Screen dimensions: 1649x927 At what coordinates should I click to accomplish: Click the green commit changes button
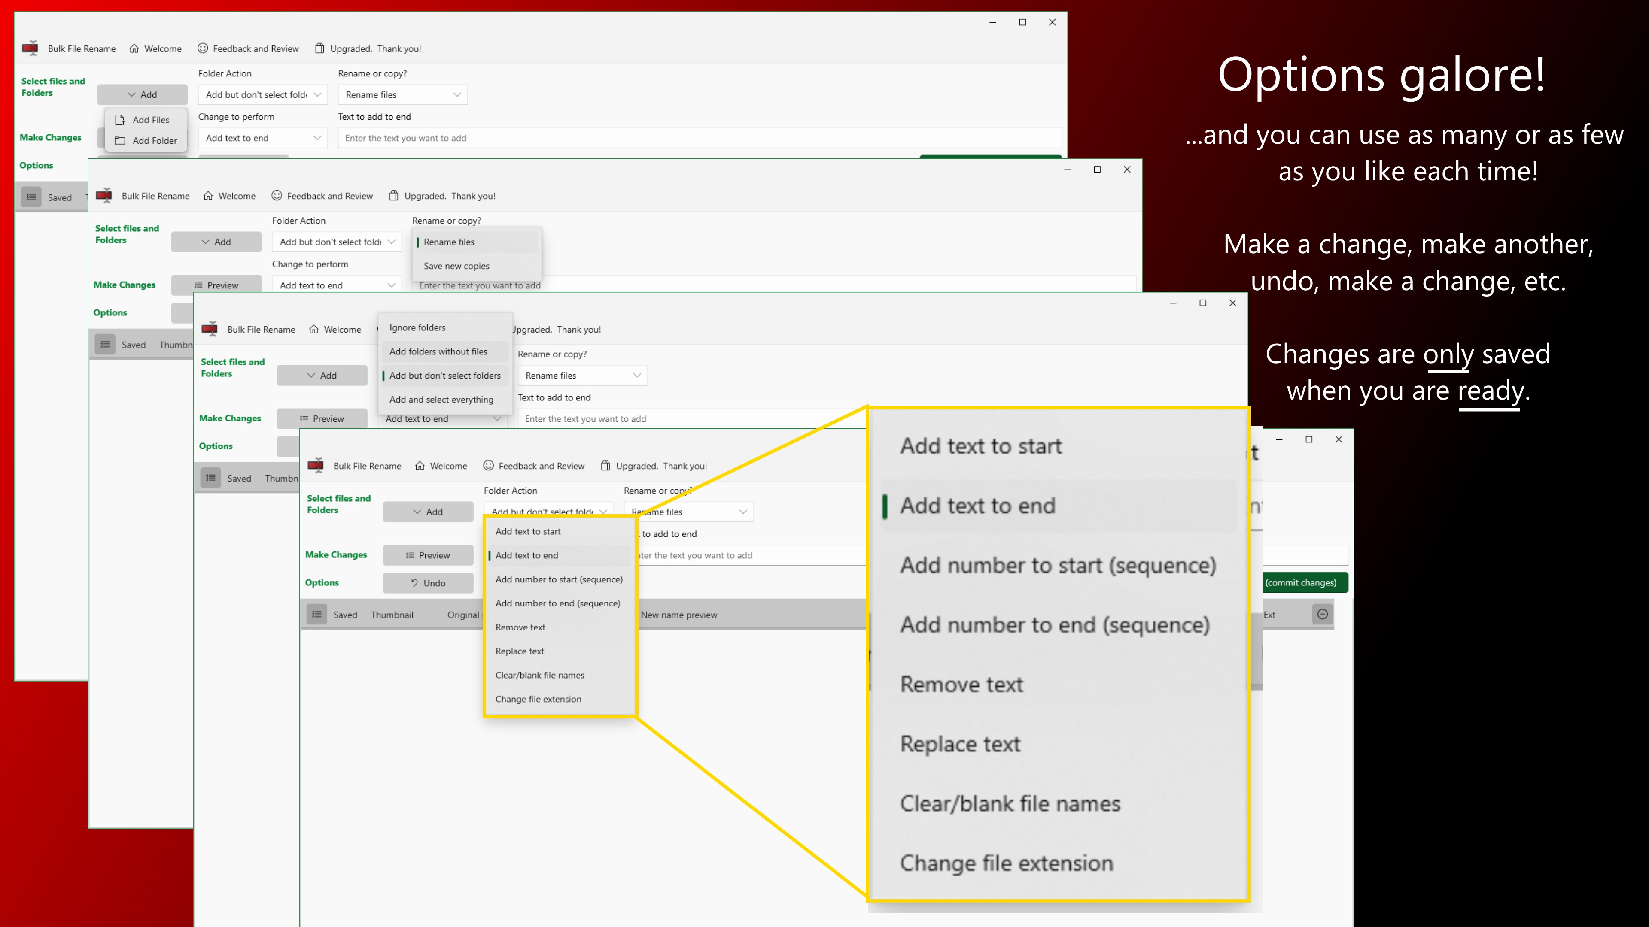click(x=1304, y=582)
